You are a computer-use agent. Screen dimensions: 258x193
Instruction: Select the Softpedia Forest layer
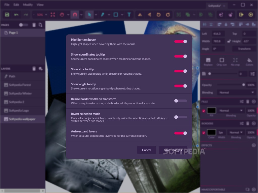pyautogui.click(x=23, y=85)
